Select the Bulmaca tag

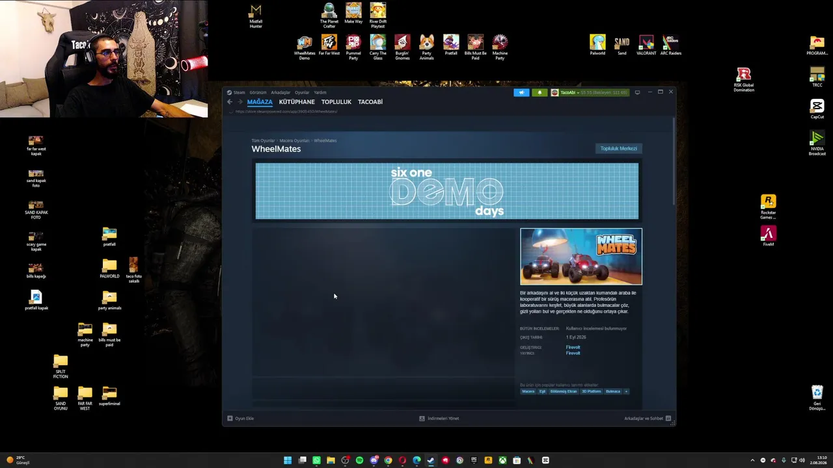[x=613, y=391]
